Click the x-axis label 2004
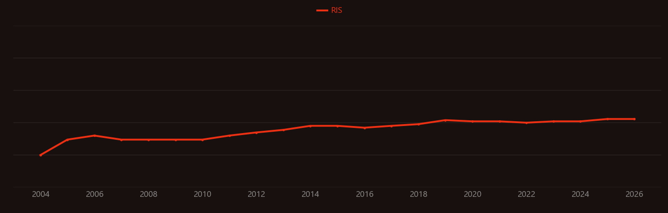The height and width of the screenshot is (213, 668). [x=41, y=194]
